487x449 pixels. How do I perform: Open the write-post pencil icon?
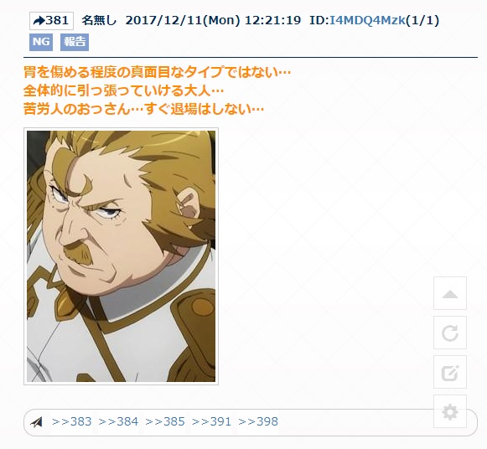pyautogui.click(x=450, y=372)
